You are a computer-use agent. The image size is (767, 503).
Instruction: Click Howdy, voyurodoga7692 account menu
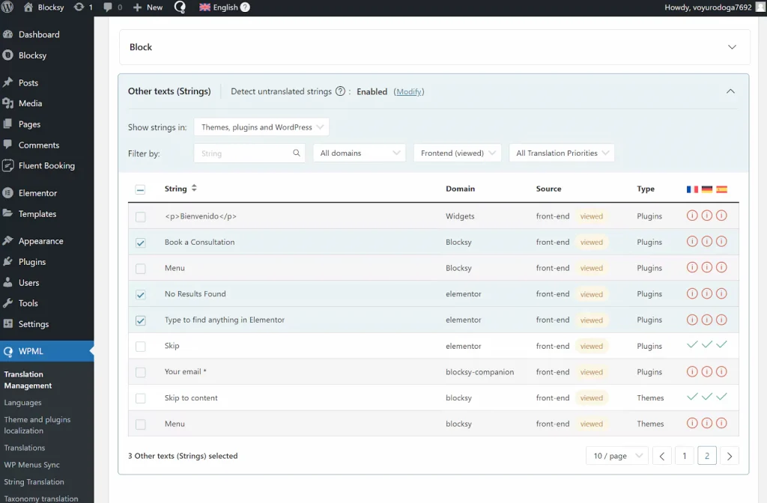click(x=708, y=7)
